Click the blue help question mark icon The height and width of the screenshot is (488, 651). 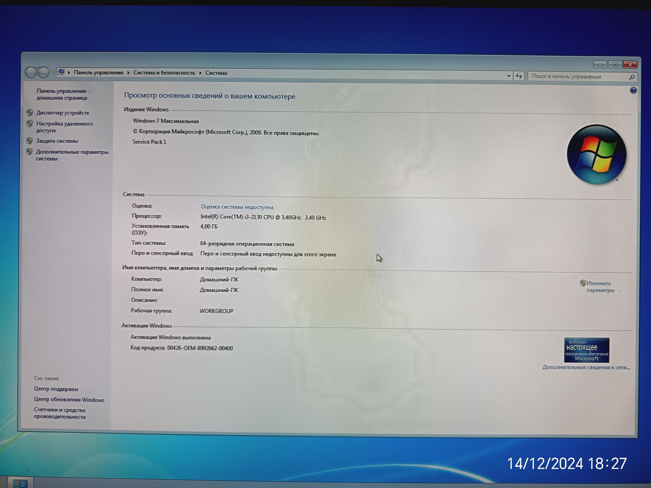pyautogui.click(x=633, y=90)
